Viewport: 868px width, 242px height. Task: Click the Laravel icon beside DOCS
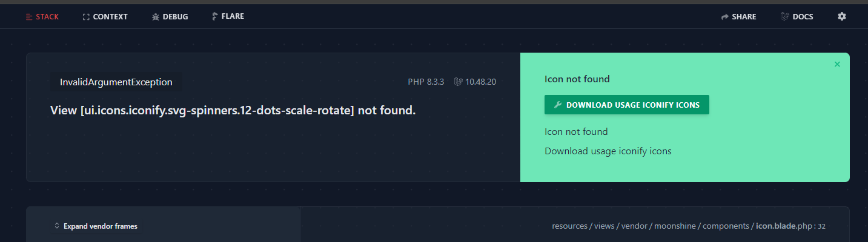pyautogui.click(x=785, y=17)
